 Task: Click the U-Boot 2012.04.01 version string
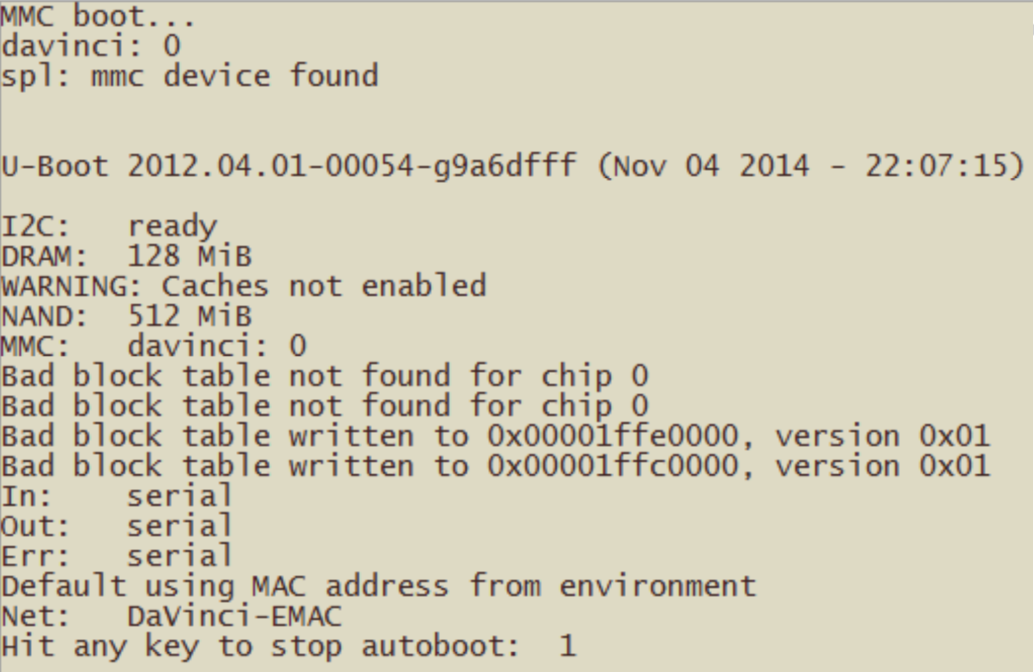(289, 165)
